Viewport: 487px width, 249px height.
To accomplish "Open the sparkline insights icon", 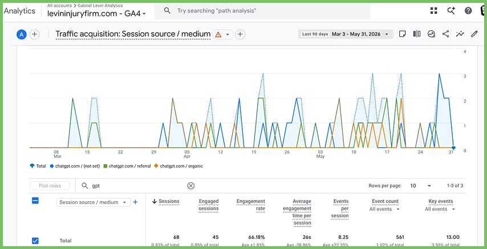I will point(460,34).
